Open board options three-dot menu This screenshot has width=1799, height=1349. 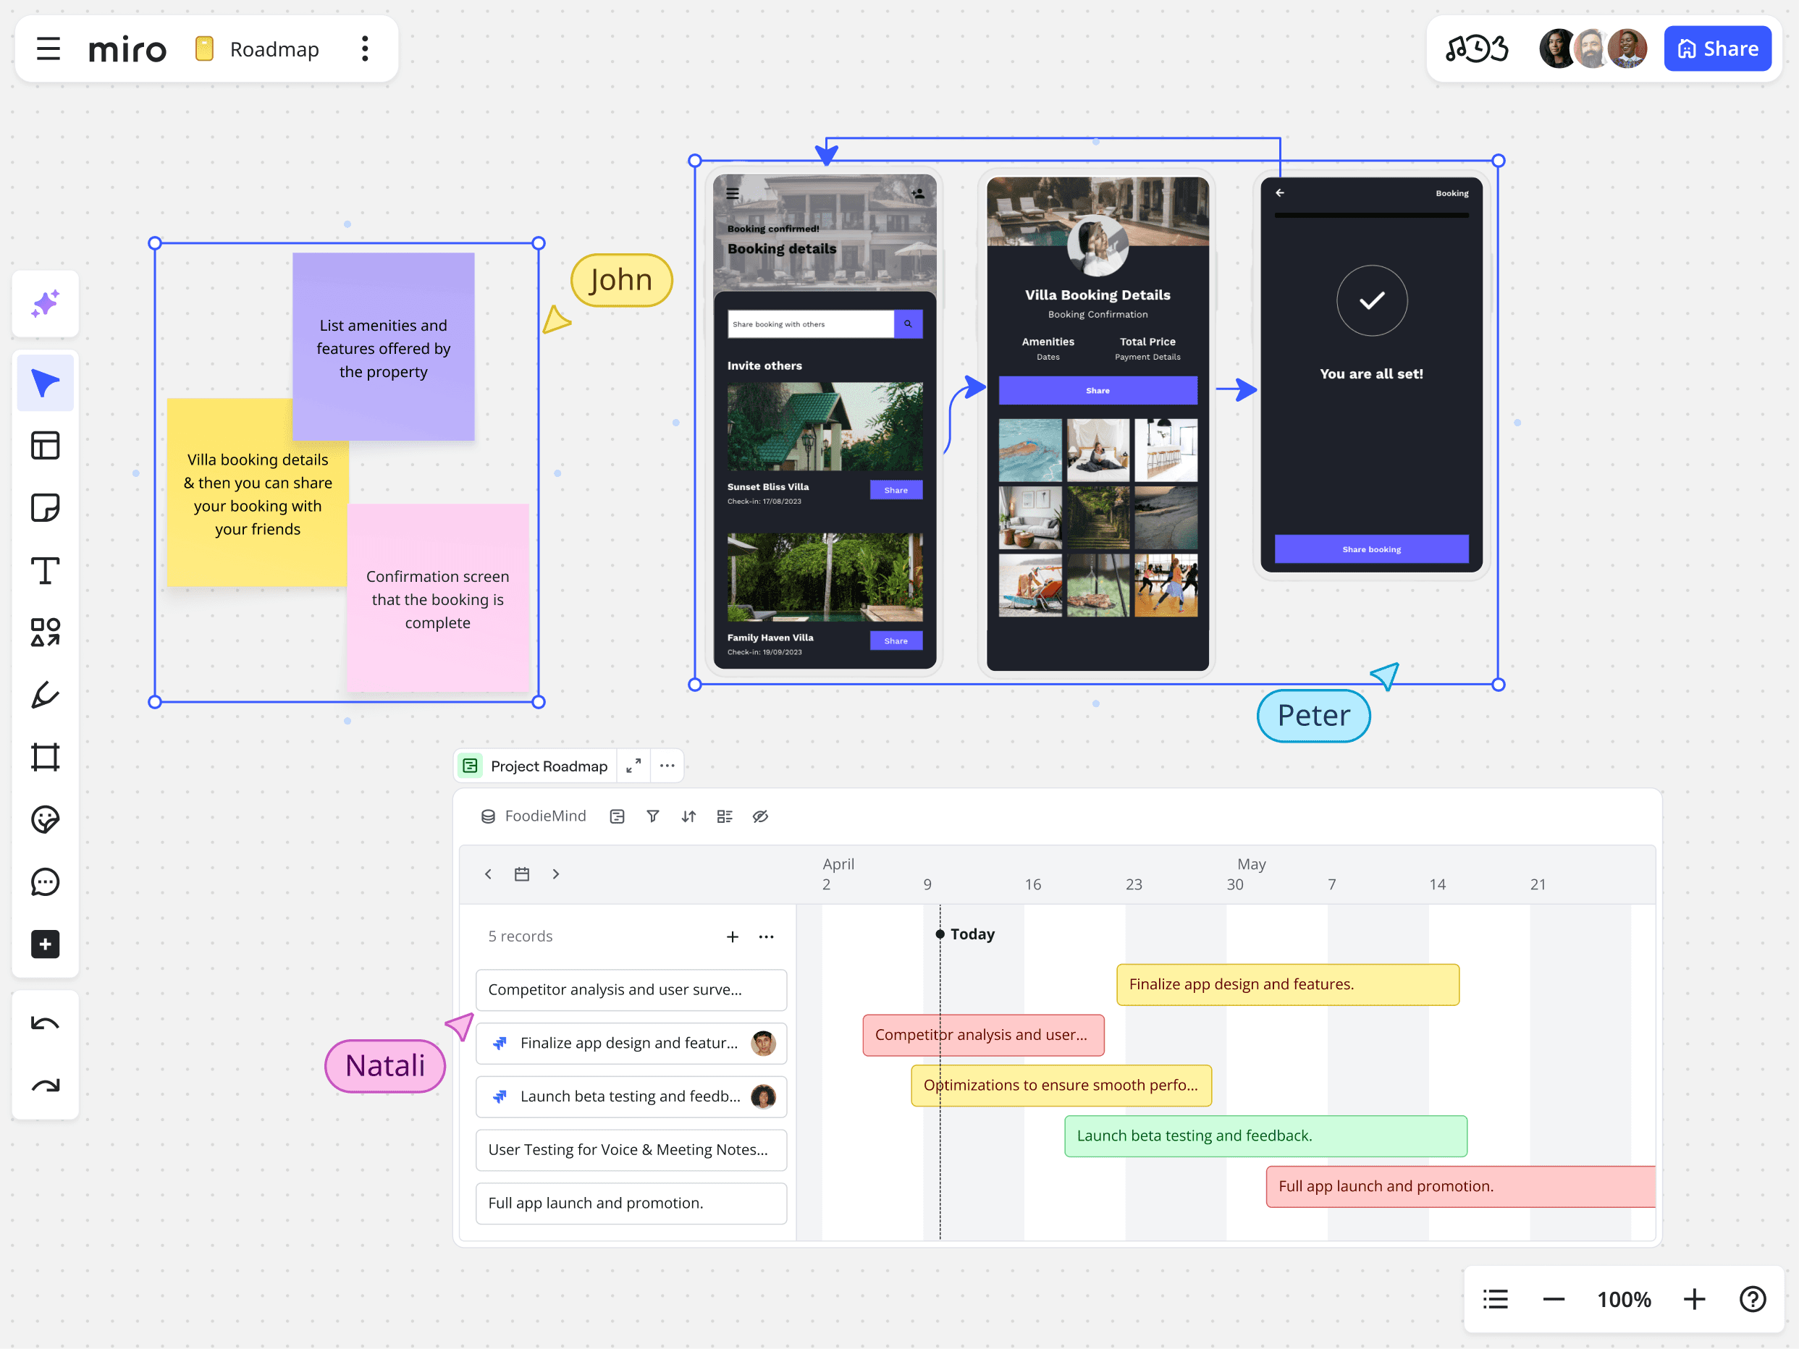click(365, 48)
